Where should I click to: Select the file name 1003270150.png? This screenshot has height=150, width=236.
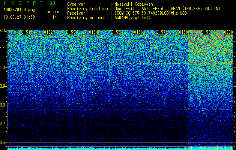20,10
